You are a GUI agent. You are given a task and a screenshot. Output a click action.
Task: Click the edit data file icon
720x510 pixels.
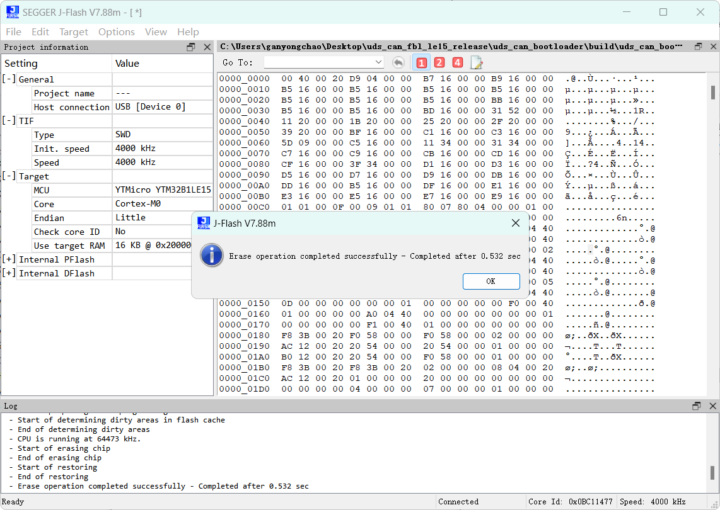pyautogui.click(x=476, y=62)
